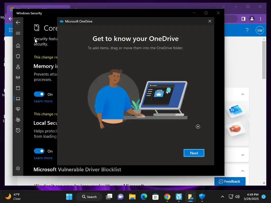Open the clock and date panel
Screen dimensions: 271x203
[251, 197]
